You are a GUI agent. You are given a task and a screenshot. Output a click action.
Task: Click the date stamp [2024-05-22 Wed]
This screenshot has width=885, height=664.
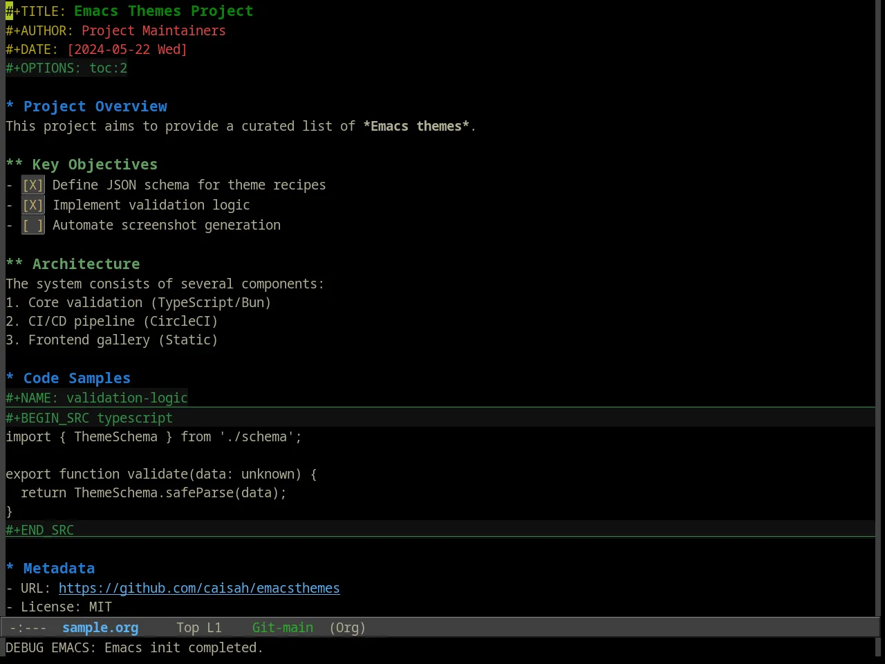click(127, 50)
